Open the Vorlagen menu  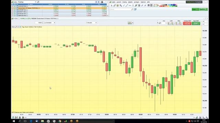pos(136,2)
